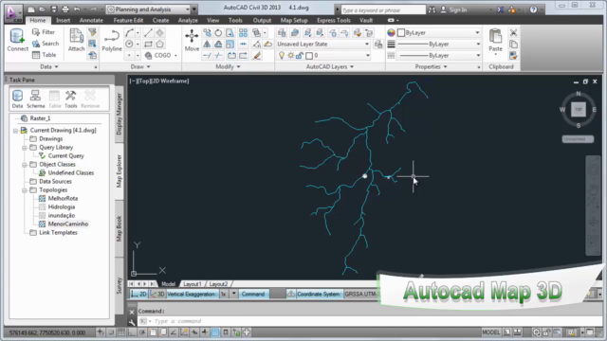Activate the Move tool
Viewport: 607px width, 341px height.
point(192,40)
